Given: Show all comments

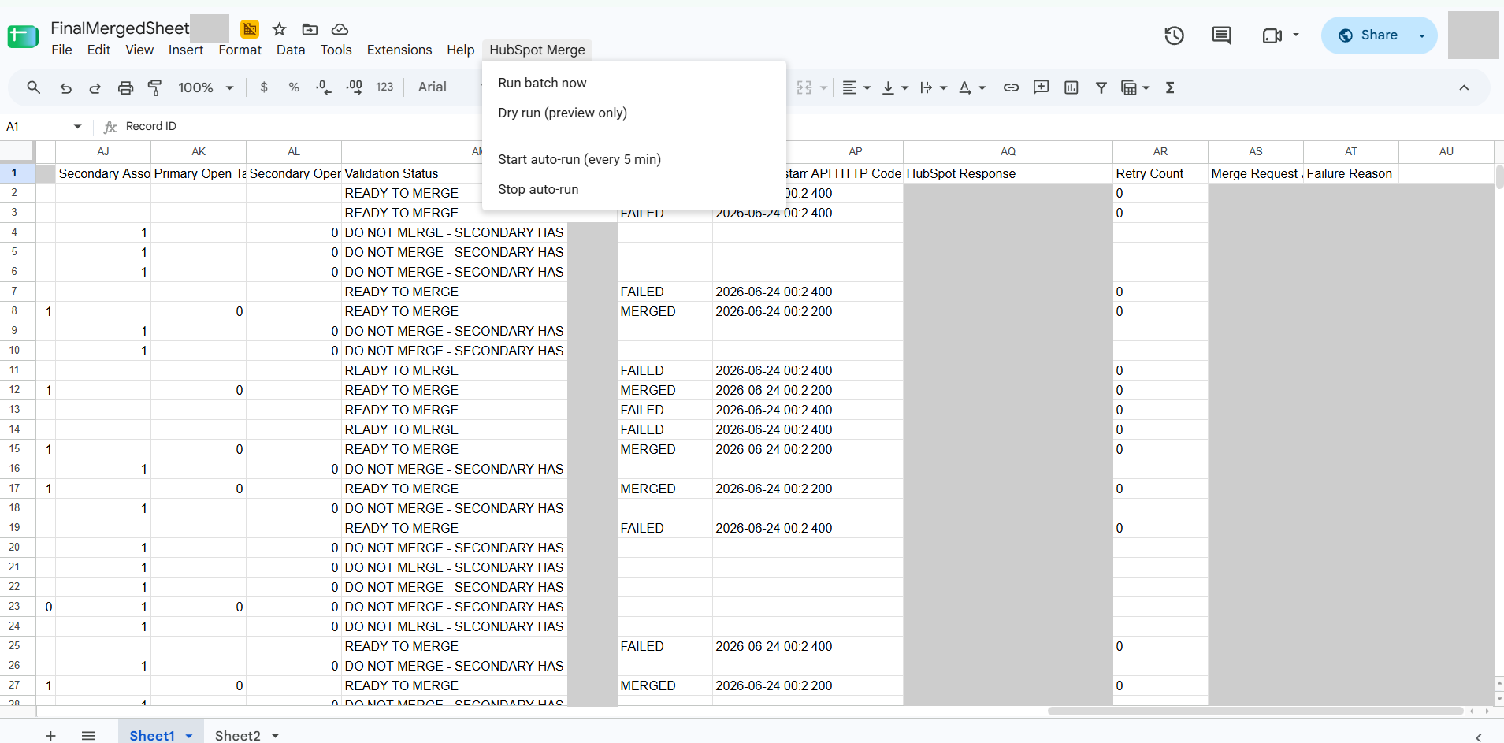Looking at the screenshot, I should [1221, 35].
